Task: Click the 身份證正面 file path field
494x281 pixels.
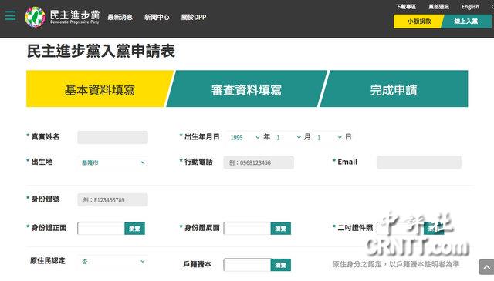Action: [101, 229]
